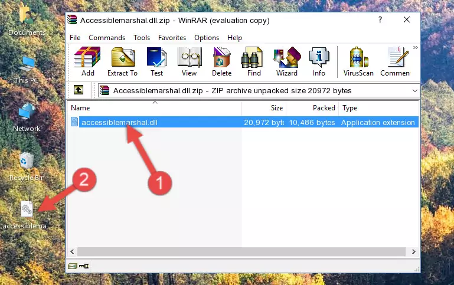Open the Find binoculars tool

coord(254,61)
